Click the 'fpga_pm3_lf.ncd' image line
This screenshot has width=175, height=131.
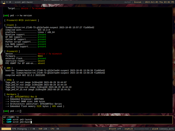coord(36,82)
